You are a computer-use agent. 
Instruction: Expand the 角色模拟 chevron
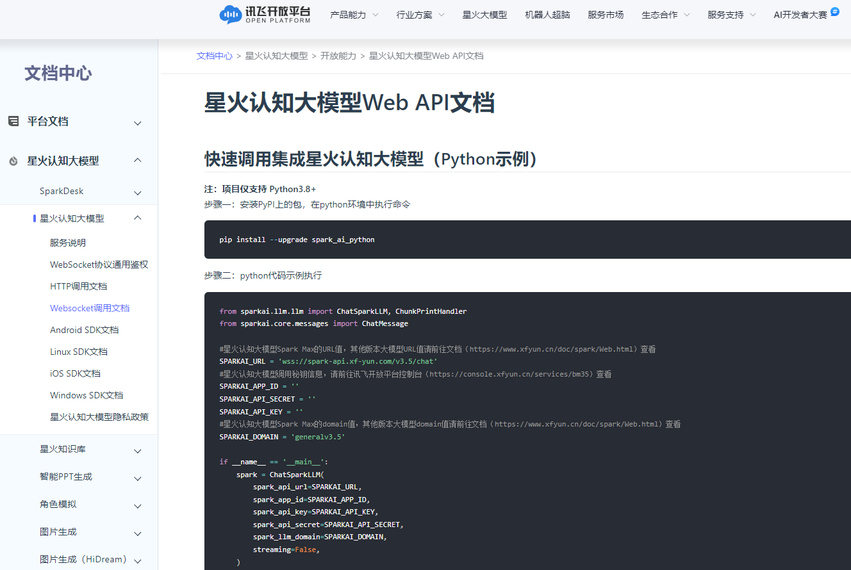[x=138, y=507]
